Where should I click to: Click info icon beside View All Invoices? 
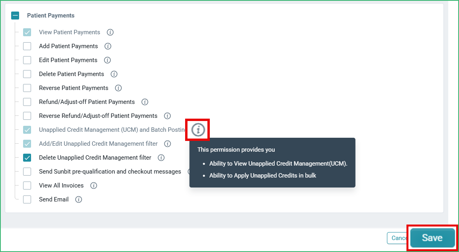pyautogui.click(x=94, y=186)
